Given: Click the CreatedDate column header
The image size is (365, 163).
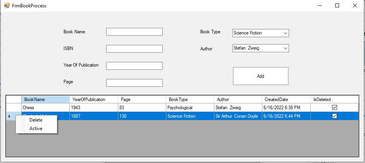Looking at the screenshot, I should point(286,100).
